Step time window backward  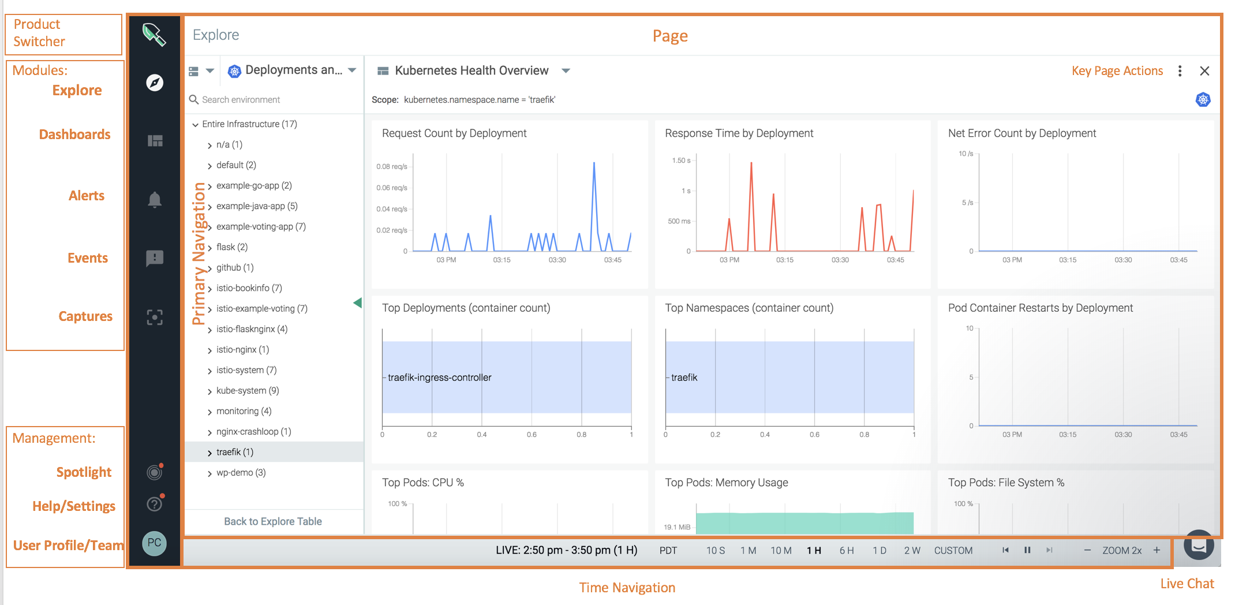click(x=1005, y=550)
